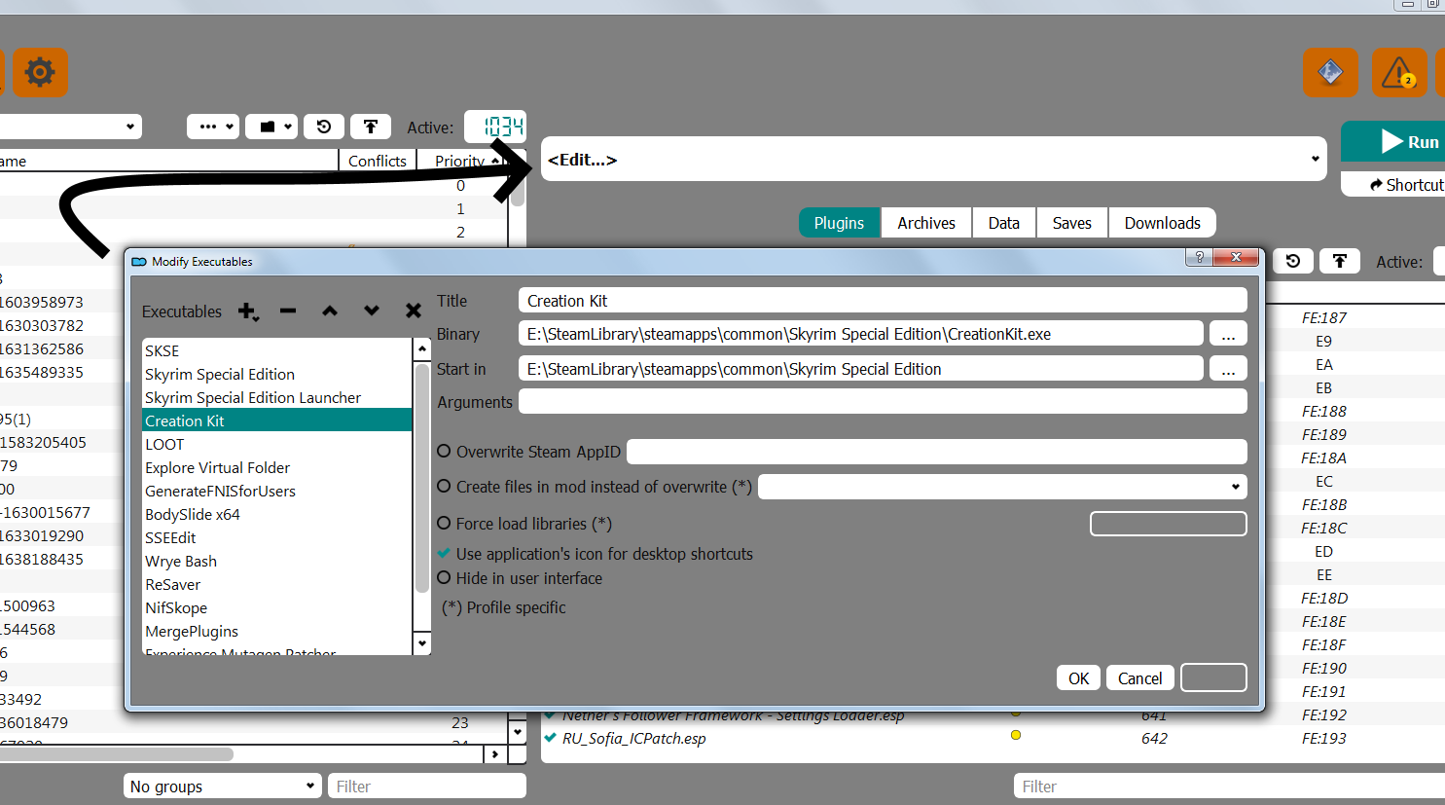Enable Hide in user interface checkbox

(444, 577)
